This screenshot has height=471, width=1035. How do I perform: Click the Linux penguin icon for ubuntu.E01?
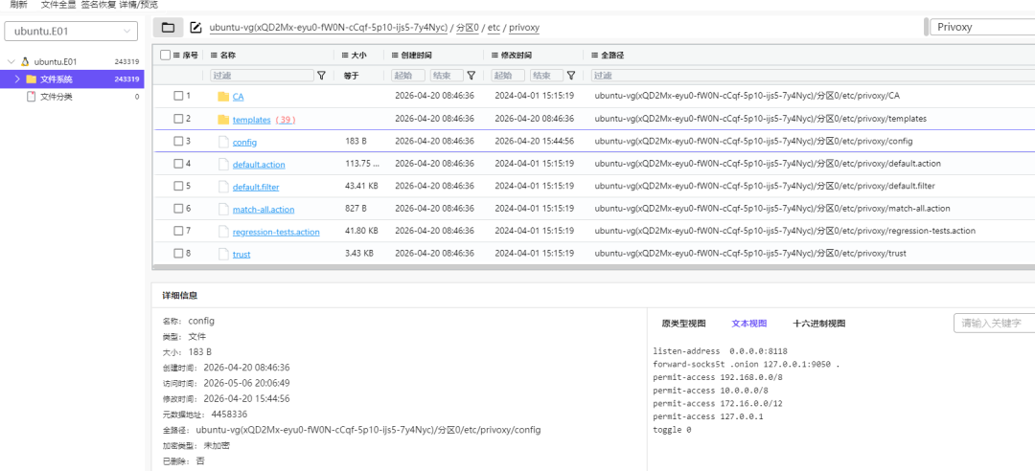(x=25, y=62)
